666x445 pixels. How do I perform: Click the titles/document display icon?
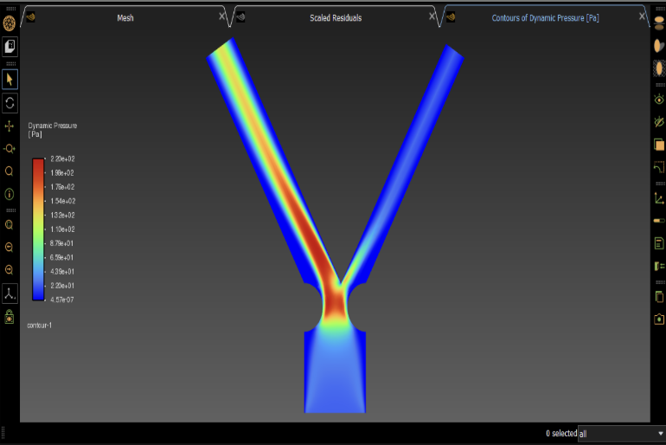(x=659, y=243)
